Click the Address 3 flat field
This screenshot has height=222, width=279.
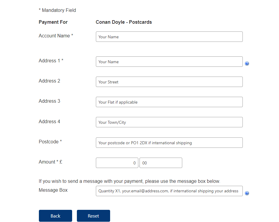pos(169,102)
